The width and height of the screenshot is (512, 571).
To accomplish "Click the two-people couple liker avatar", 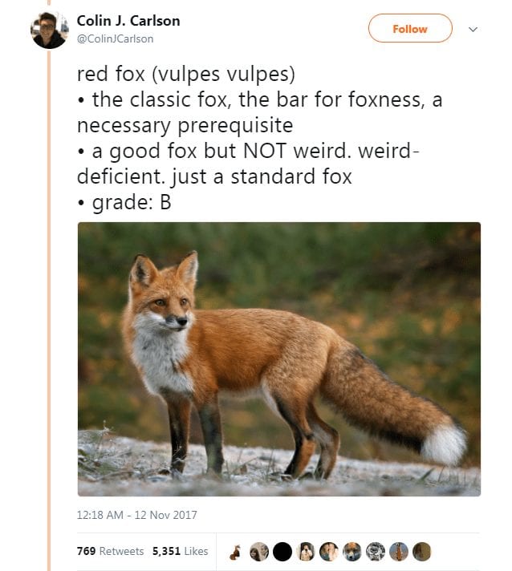I will [329, 552].
